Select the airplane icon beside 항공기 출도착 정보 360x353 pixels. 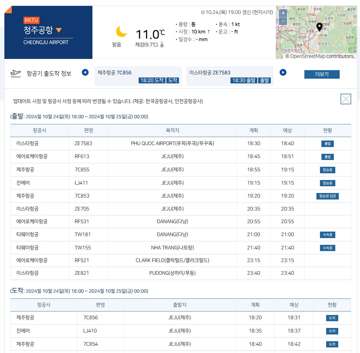click(x=16, y=72)
